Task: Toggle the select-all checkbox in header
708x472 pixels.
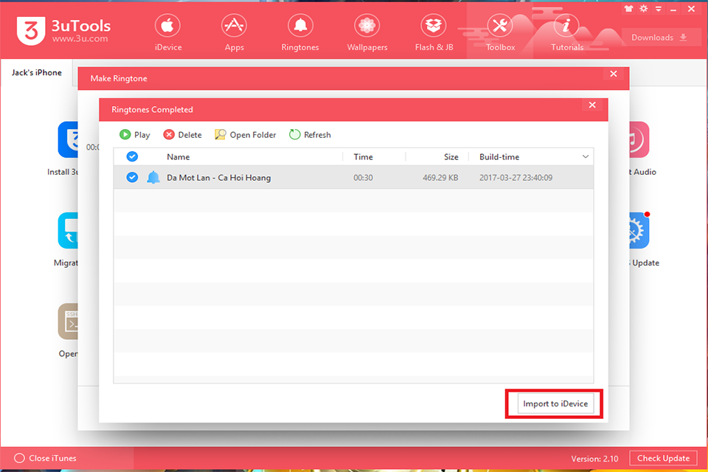Action: tap(132, 156)
